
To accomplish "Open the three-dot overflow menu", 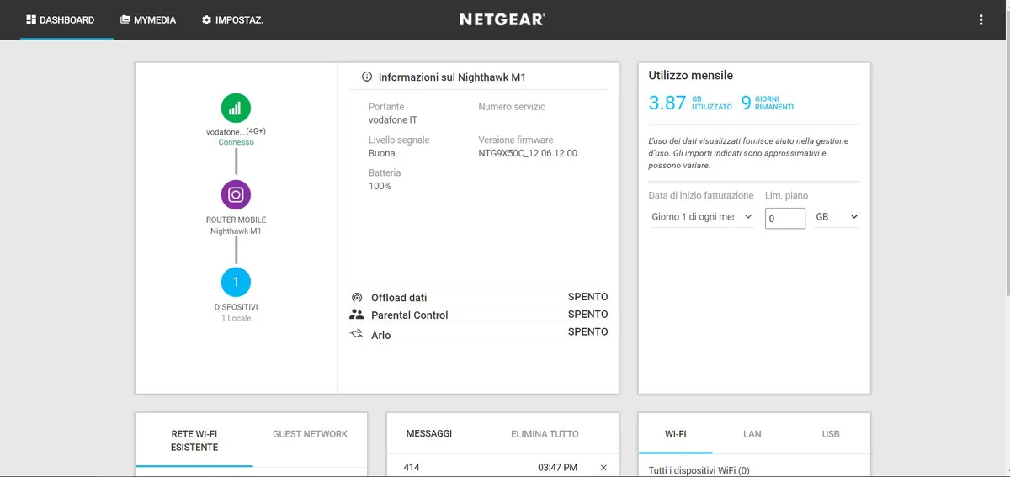I will click(x=981, y=19).
